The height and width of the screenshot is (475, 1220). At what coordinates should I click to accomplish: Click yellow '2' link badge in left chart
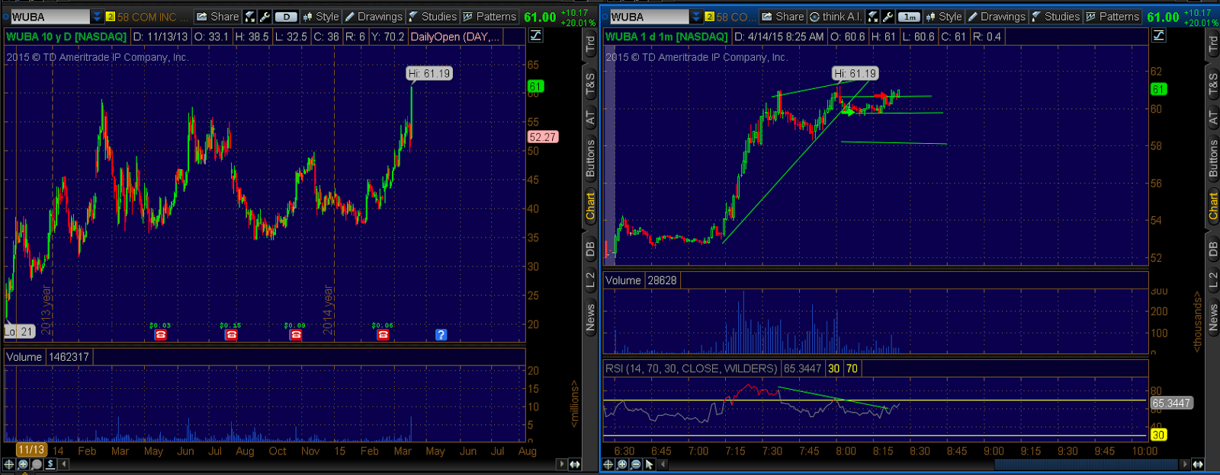pyautogui.click(x=110, y=17)
